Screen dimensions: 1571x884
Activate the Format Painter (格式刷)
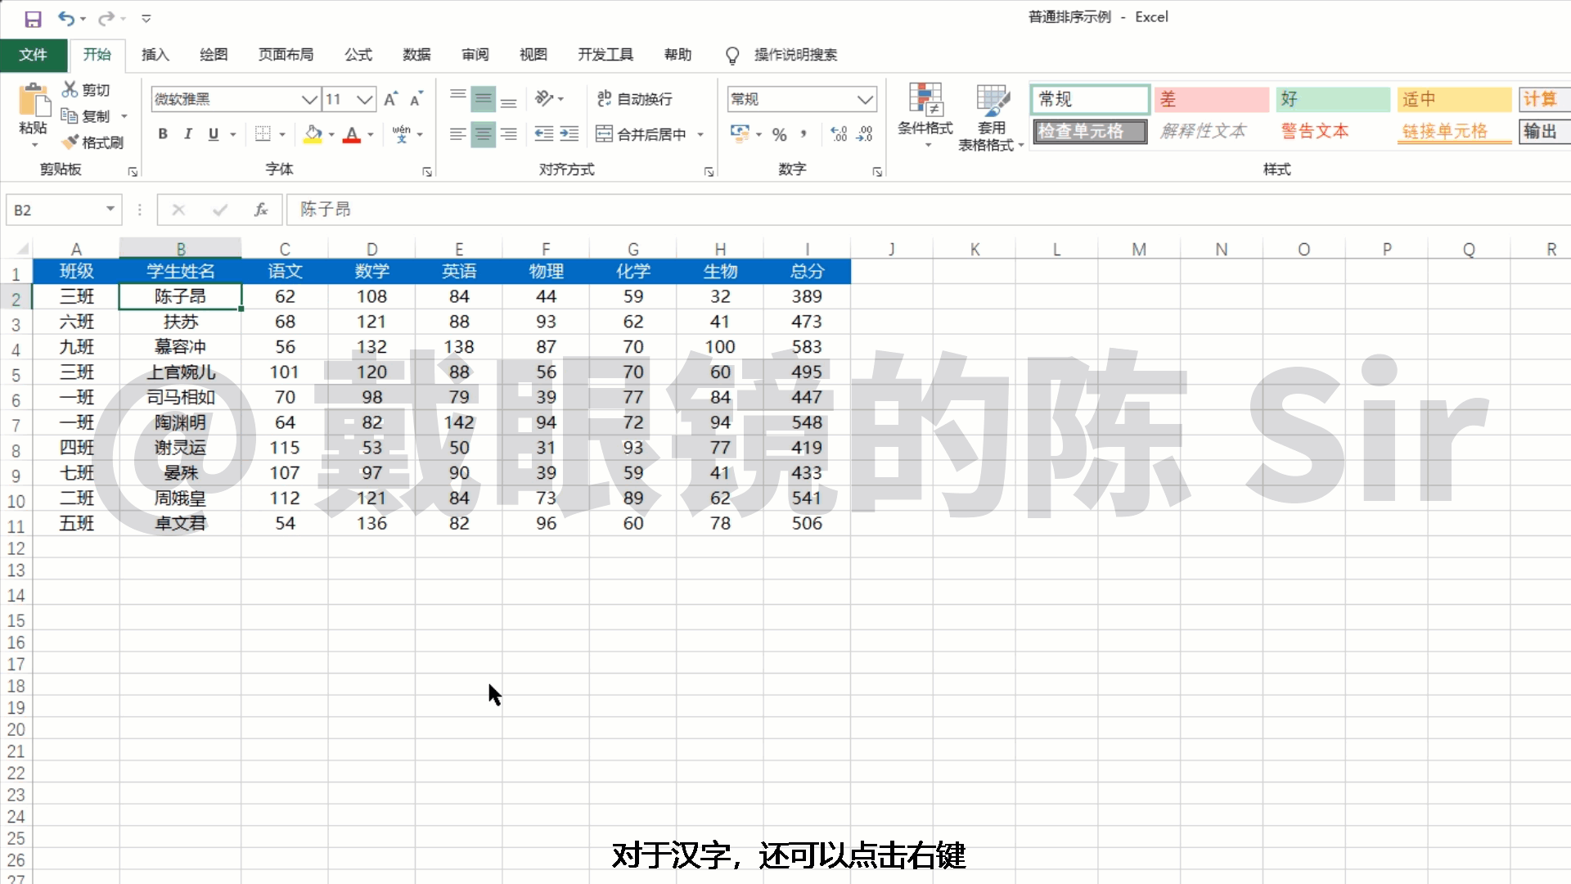pyautogui.click(x=92, y=141)
